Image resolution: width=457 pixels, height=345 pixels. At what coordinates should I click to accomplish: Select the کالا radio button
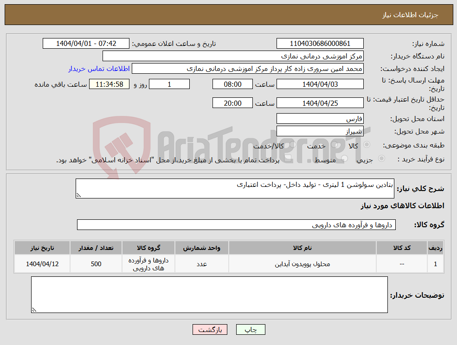(367, 145)
